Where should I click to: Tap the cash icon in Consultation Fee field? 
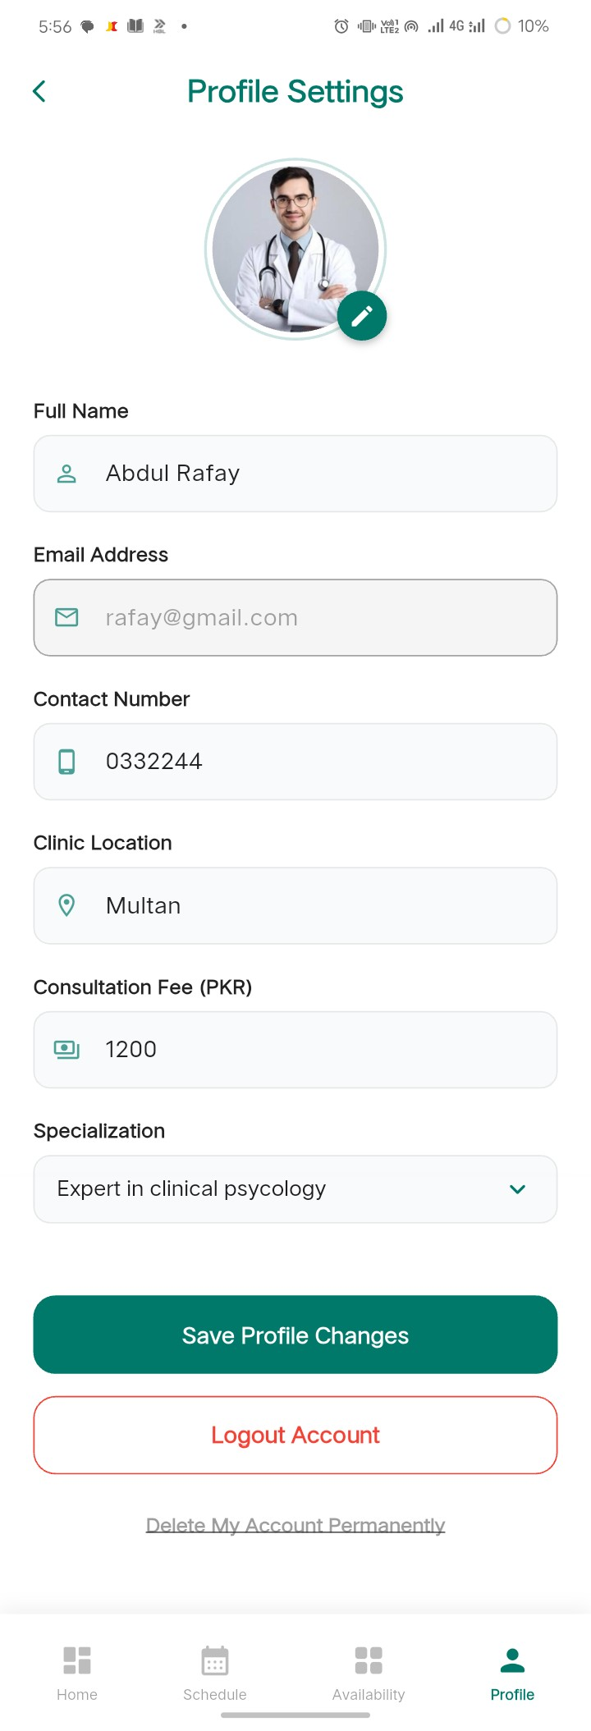click(x=66, y=1050)
